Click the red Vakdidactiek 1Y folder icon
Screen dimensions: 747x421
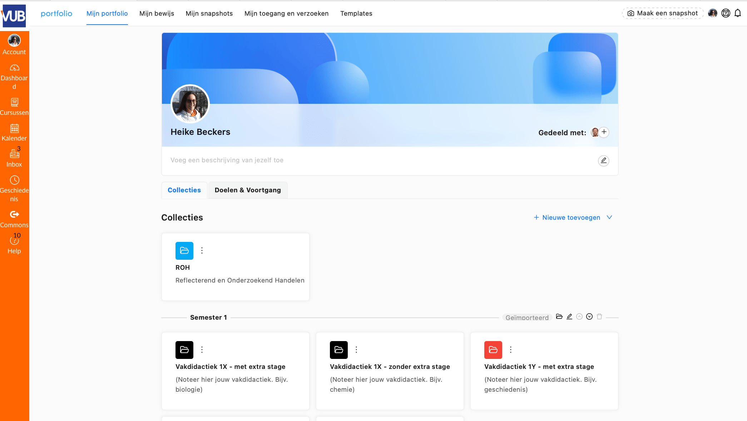[x=493, y=350]
